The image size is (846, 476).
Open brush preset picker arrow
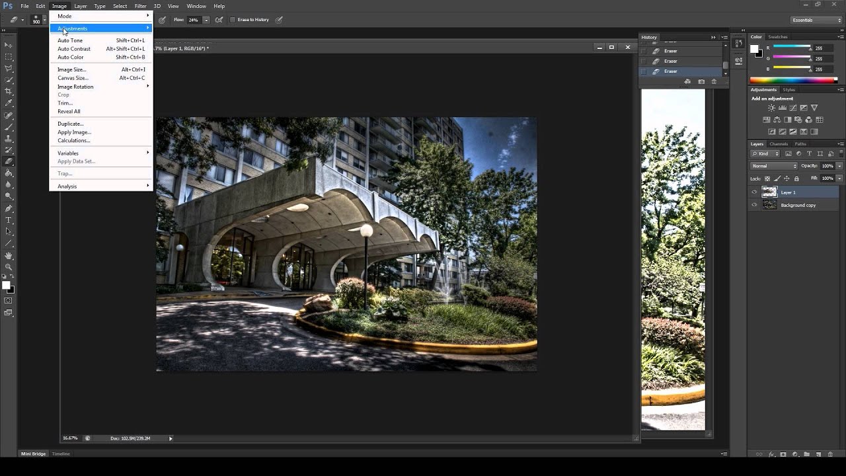[x=44, y=20]
